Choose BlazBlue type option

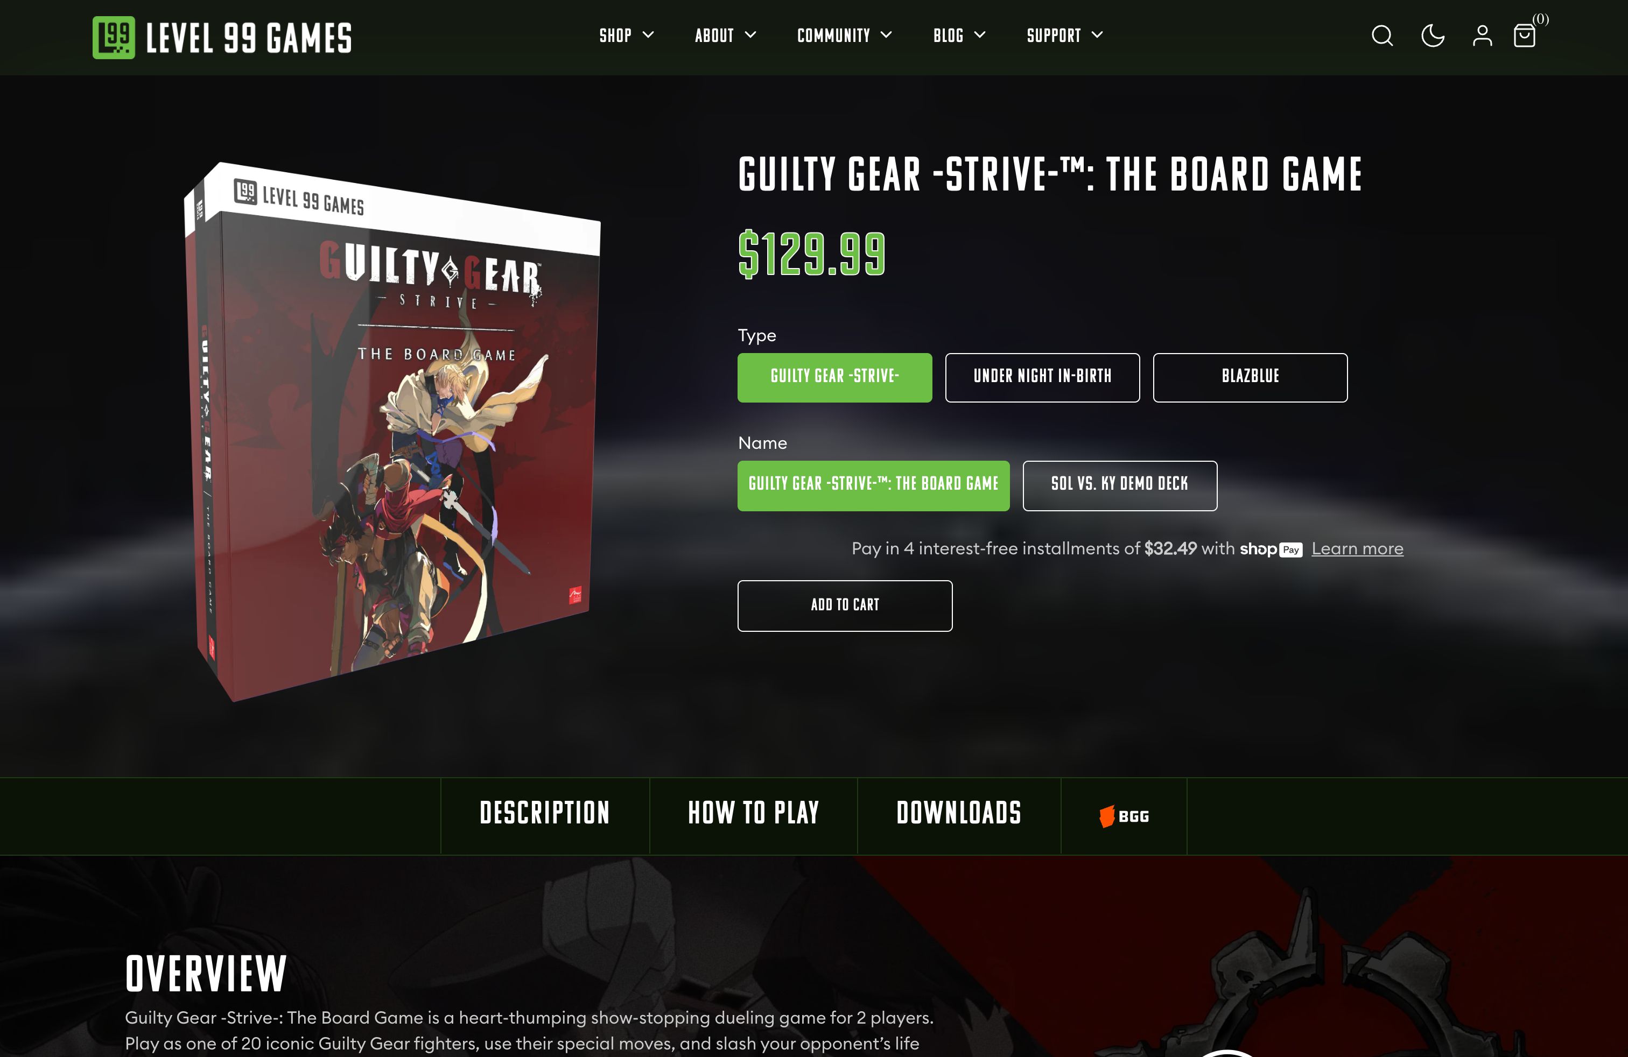[x=1251, y=377]
